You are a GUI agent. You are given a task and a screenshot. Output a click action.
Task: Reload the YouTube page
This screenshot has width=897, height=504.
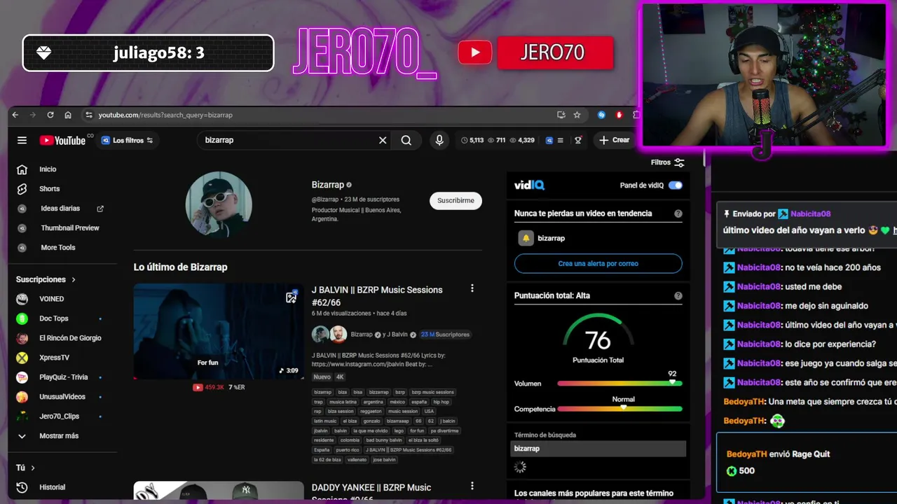tap(50, 115)
